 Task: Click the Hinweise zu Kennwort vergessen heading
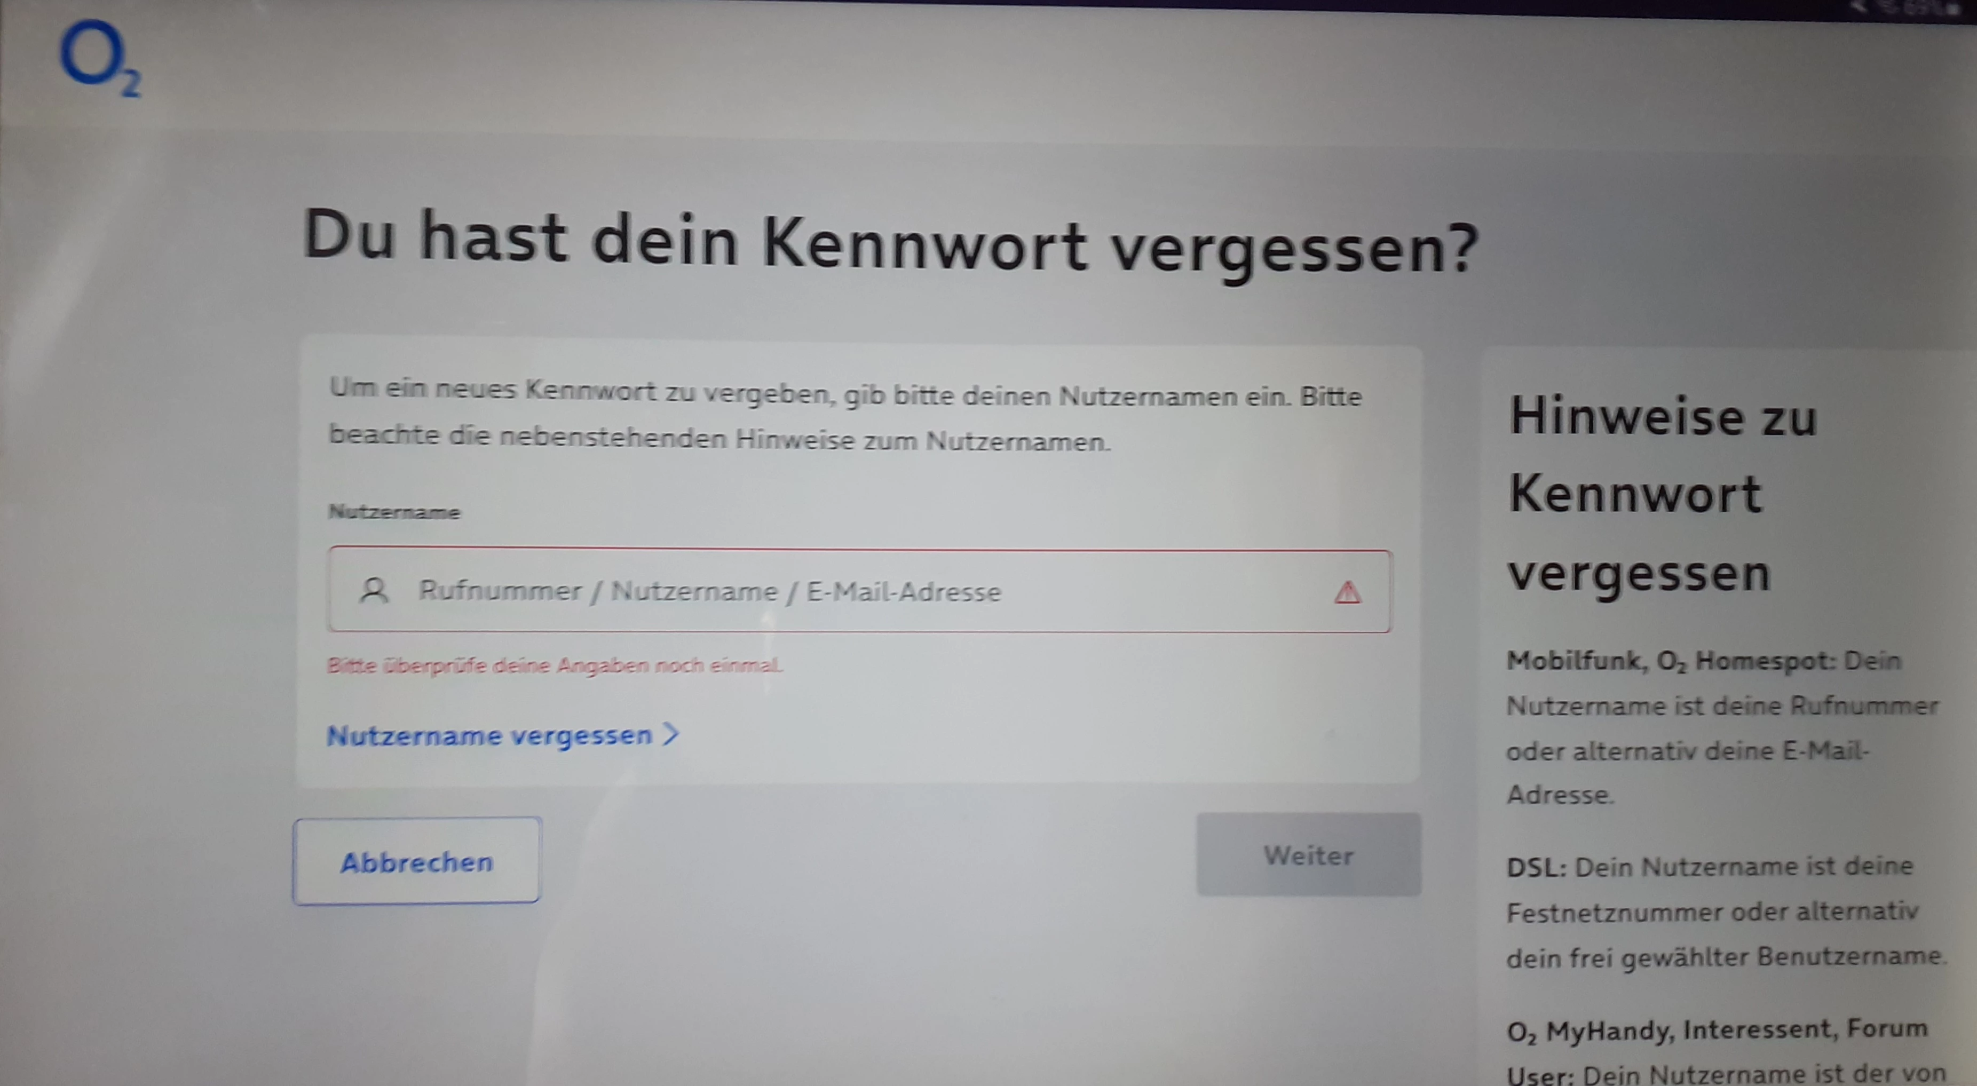[1662, 495]
